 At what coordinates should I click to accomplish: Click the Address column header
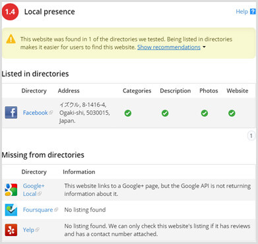(x=69, y=91)
